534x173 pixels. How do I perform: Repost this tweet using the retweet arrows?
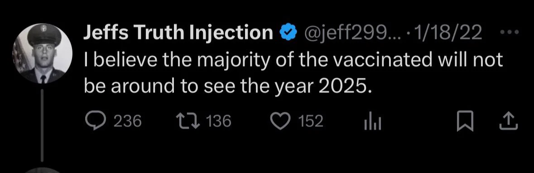pyautogui.click(x=188, y=121)
